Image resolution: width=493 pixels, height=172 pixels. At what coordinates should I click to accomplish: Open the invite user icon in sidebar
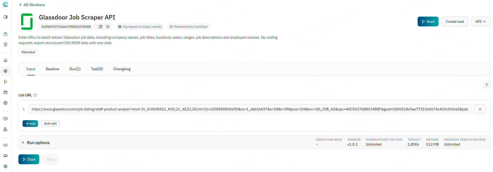5,129
